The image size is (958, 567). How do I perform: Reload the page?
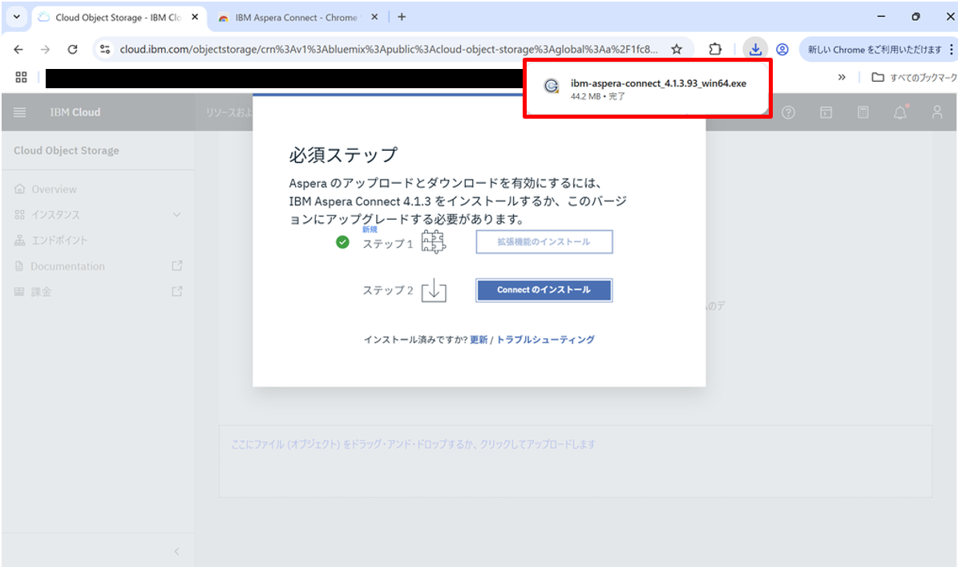pyautogui.click(x=71, y=48)
